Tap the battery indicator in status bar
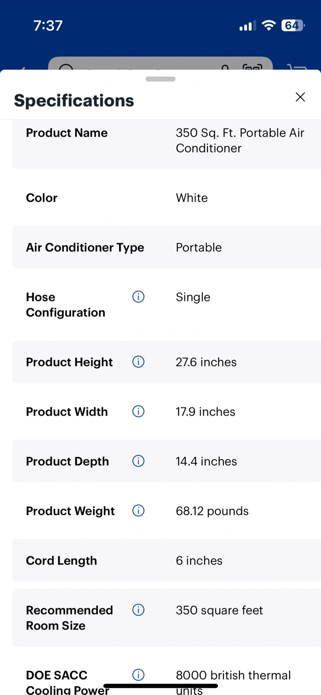321x695 pixels. pyautogui.click(x=293, y=26)
